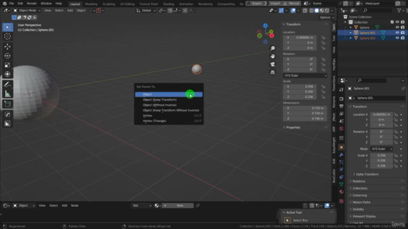Click the pan view hand icon

pos(272,56)
